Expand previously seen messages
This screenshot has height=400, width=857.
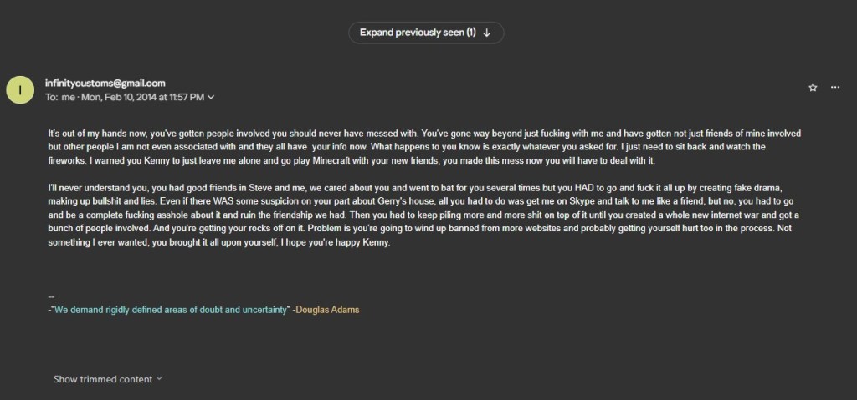pos(418,33)
